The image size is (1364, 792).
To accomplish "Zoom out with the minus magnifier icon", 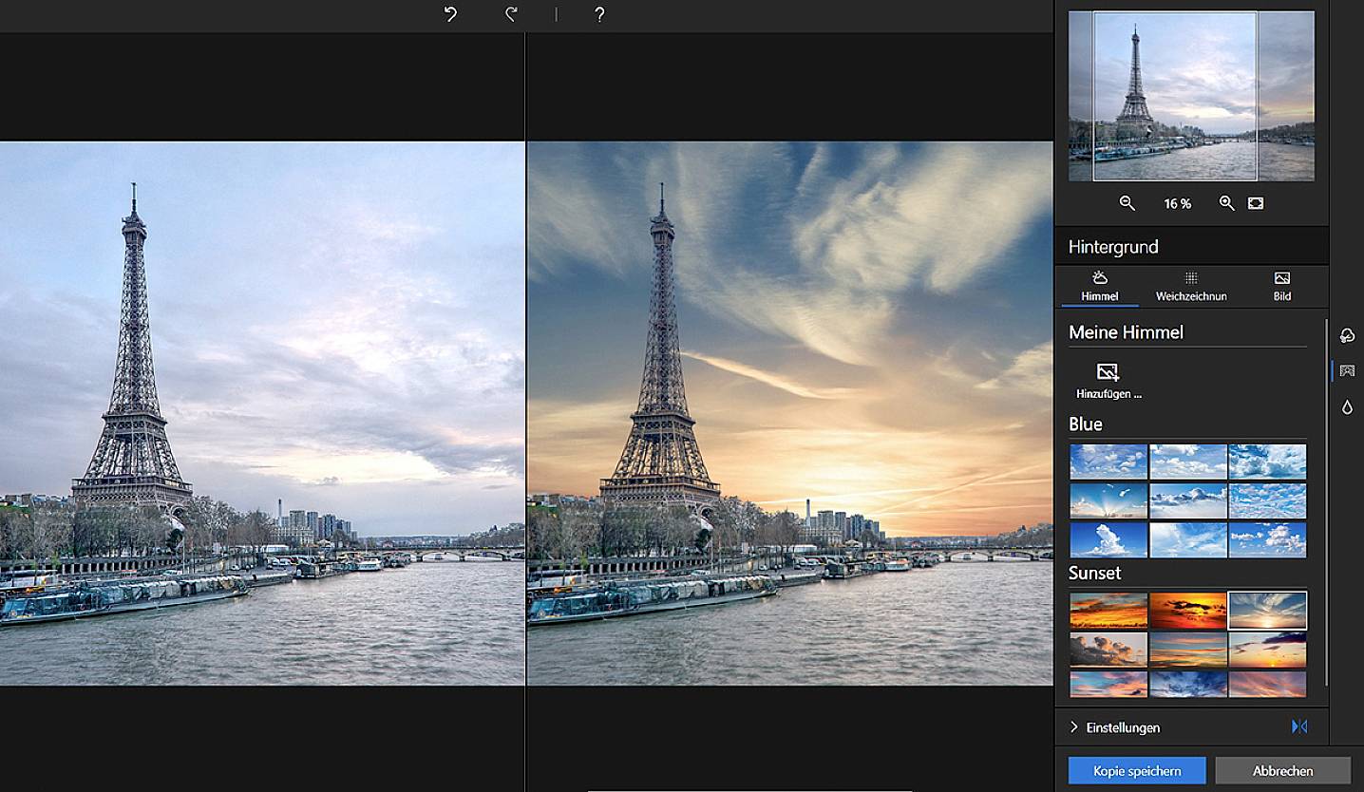I will 1127,202.
